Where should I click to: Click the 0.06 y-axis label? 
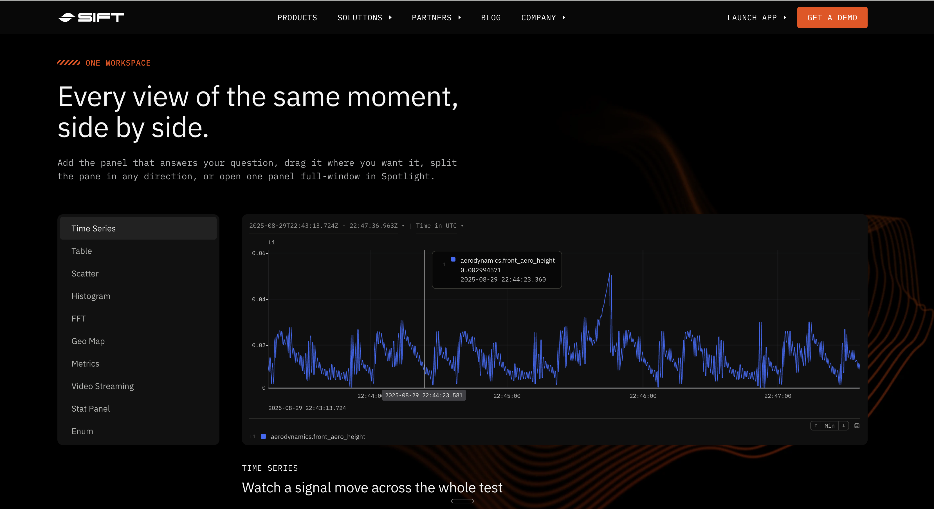[259, 253]
